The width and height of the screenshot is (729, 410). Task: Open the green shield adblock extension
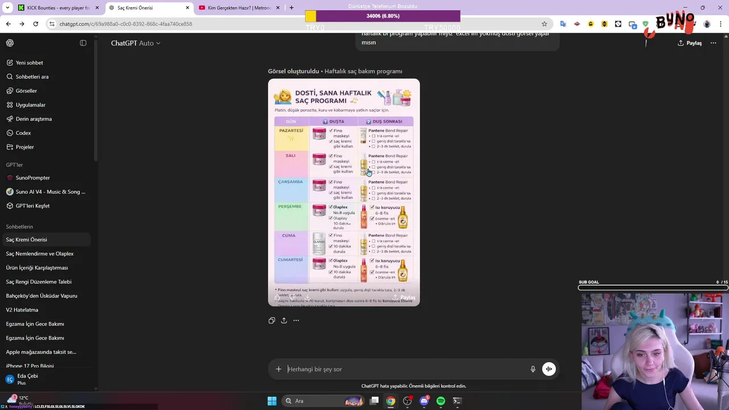tap(645, 24)
